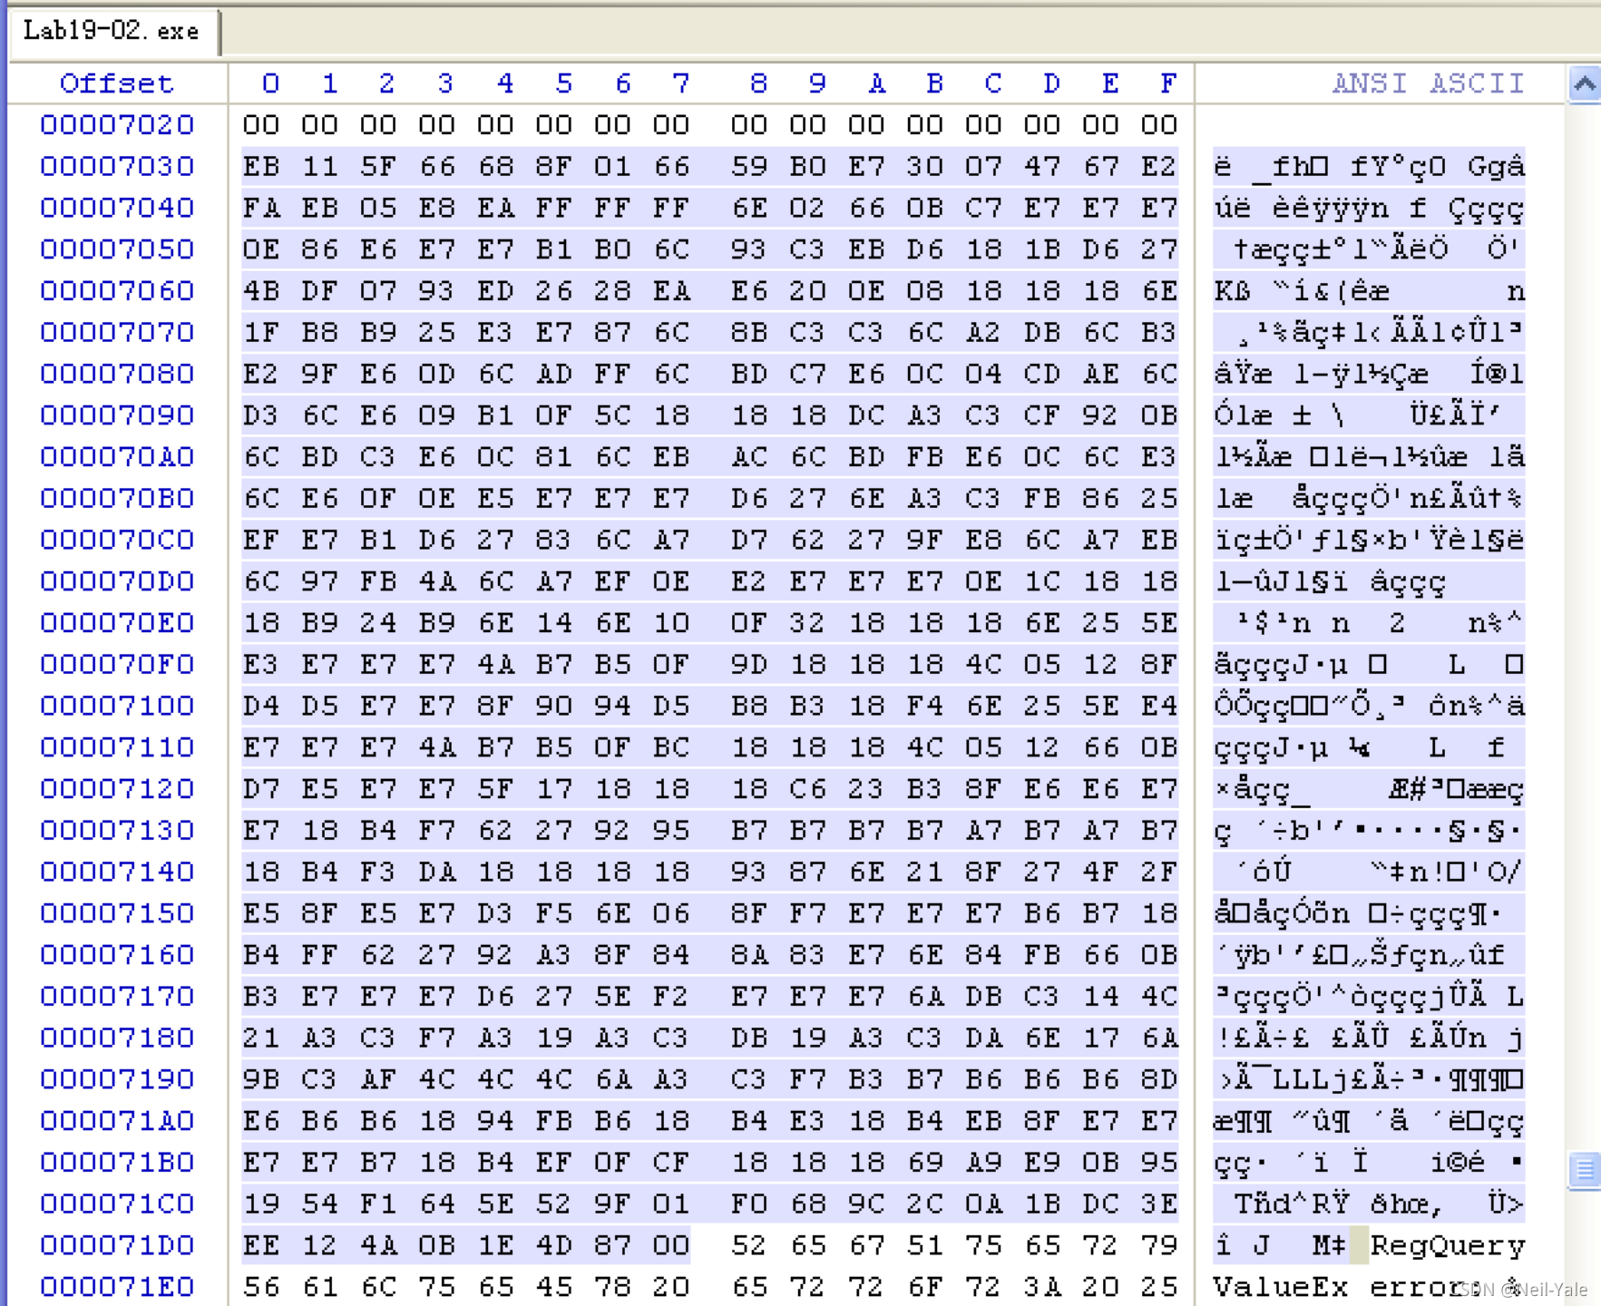Select offset row 000071B0
1601x1306 pixels.
click(117, 1163)
